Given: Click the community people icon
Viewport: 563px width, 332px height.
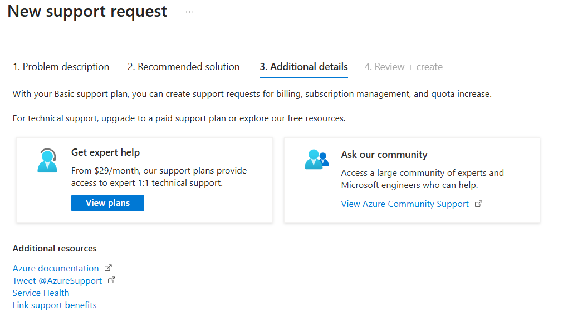Looking at the screenshot, I should [316, 159].
